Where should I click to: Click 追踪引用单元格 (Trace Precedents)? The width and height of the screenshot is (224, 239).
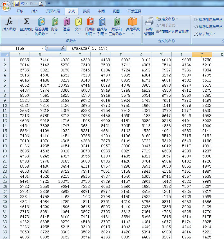[x=208, y=20]
